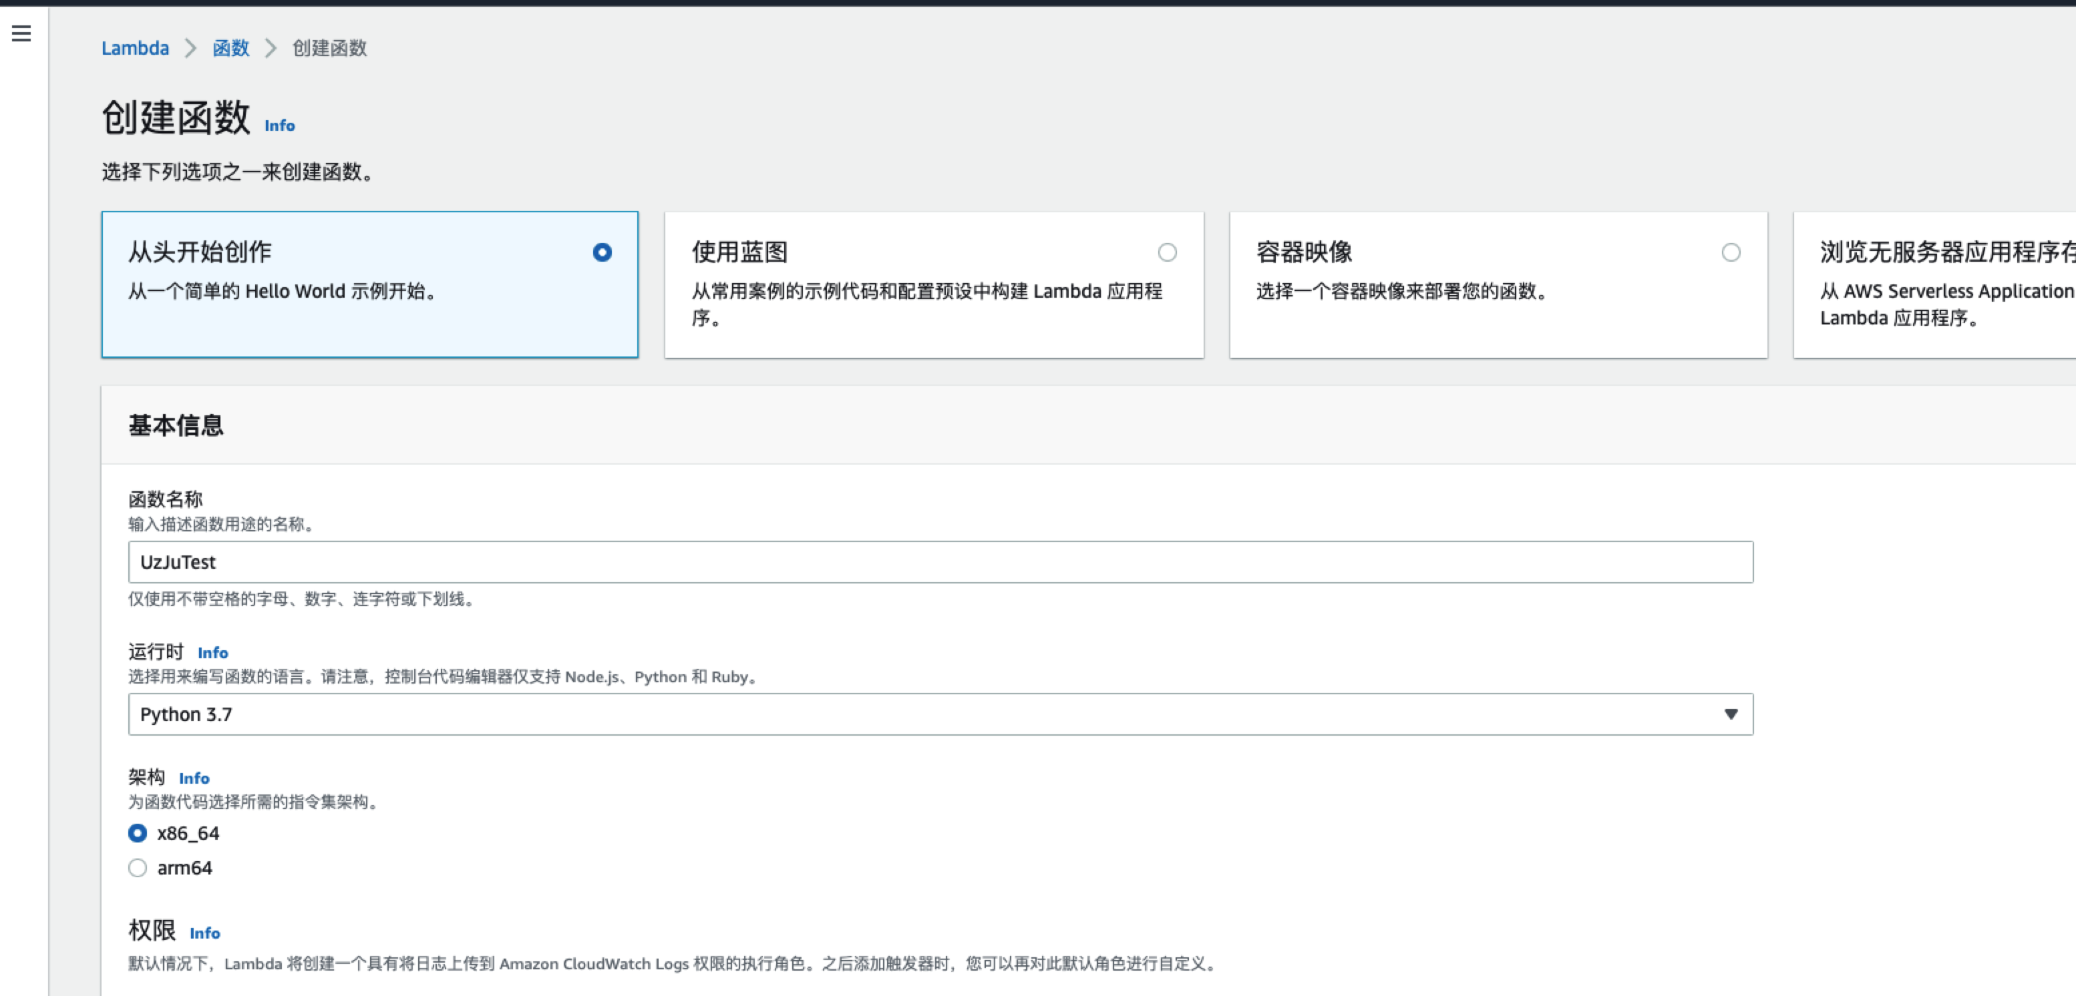The width and height of the screenshot is (2076, 996).
Task: Open Info link next to 权限
Action: pos(204,933)
